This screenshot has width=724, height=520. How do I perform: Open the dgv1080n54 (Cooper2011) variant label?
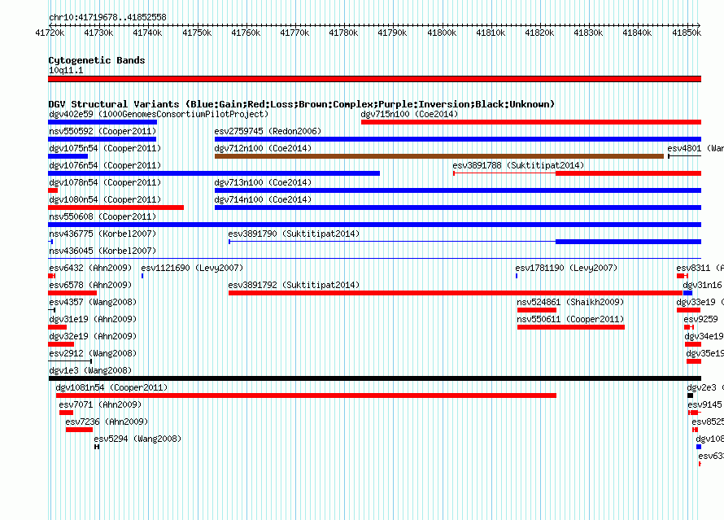[x=105, y=199]
